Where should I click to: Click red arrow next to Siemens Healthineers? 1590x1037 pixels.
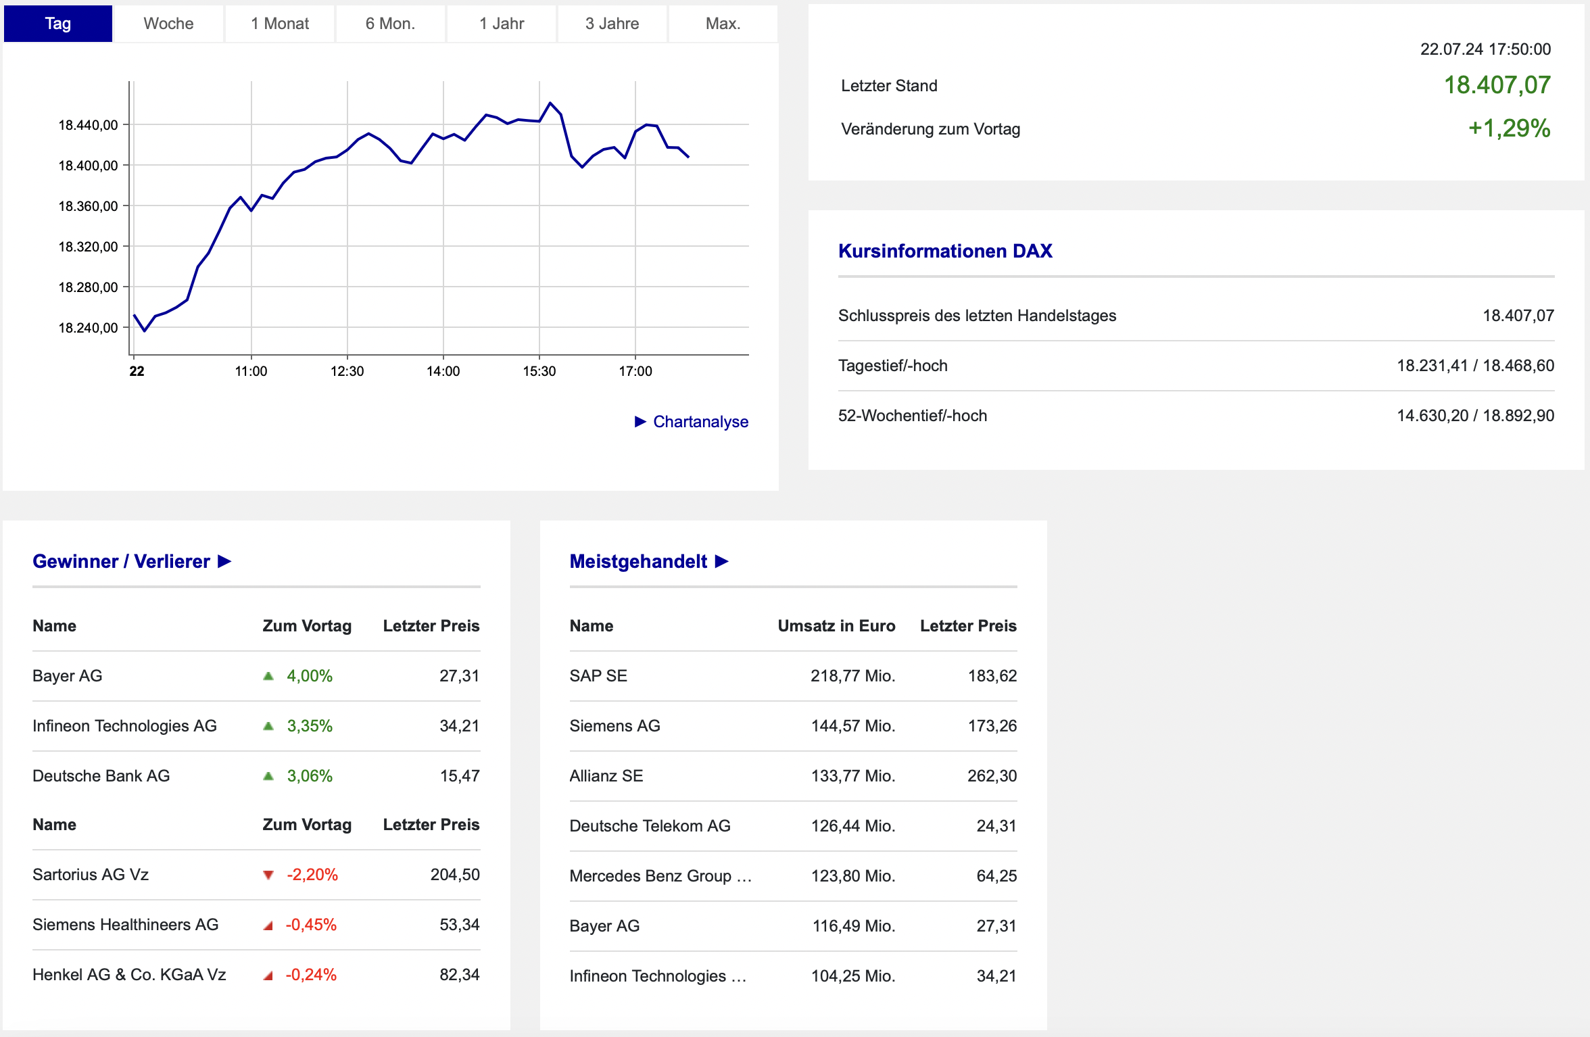(x=268, y=925)
